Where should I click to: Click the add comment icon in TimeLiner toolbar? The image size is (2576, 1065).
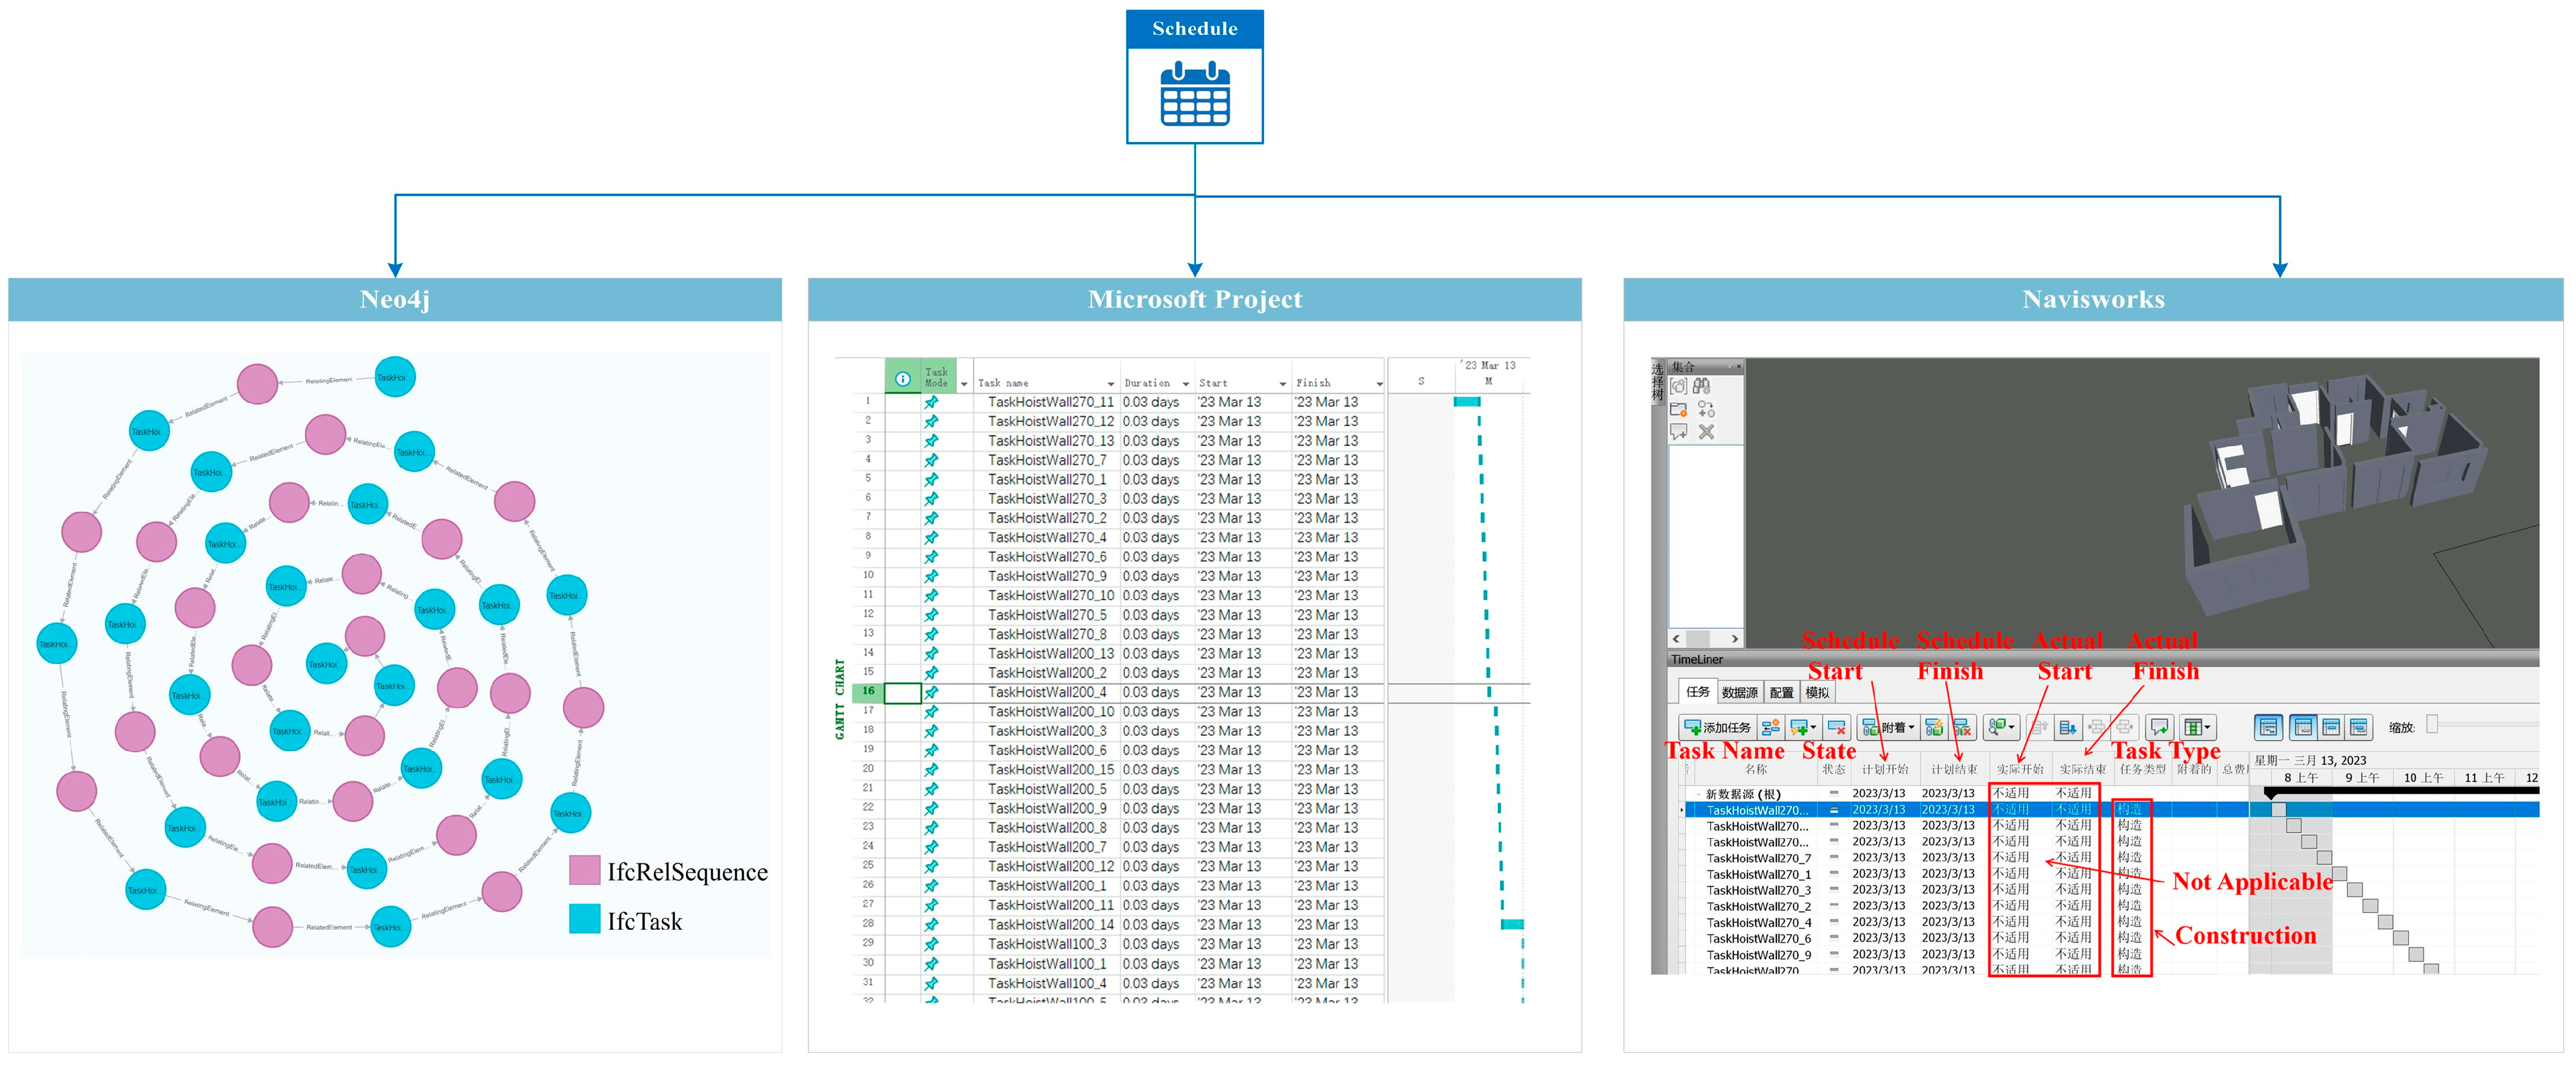(x=2159, y=727)
